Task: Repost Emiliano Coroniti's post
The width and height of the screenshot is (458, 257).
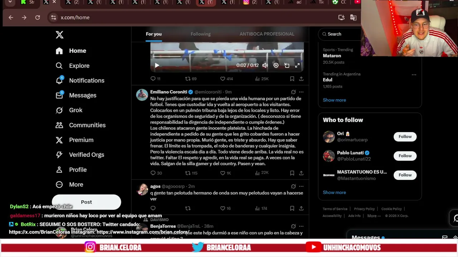Action: pyautogui.click(x=191, y=173)
